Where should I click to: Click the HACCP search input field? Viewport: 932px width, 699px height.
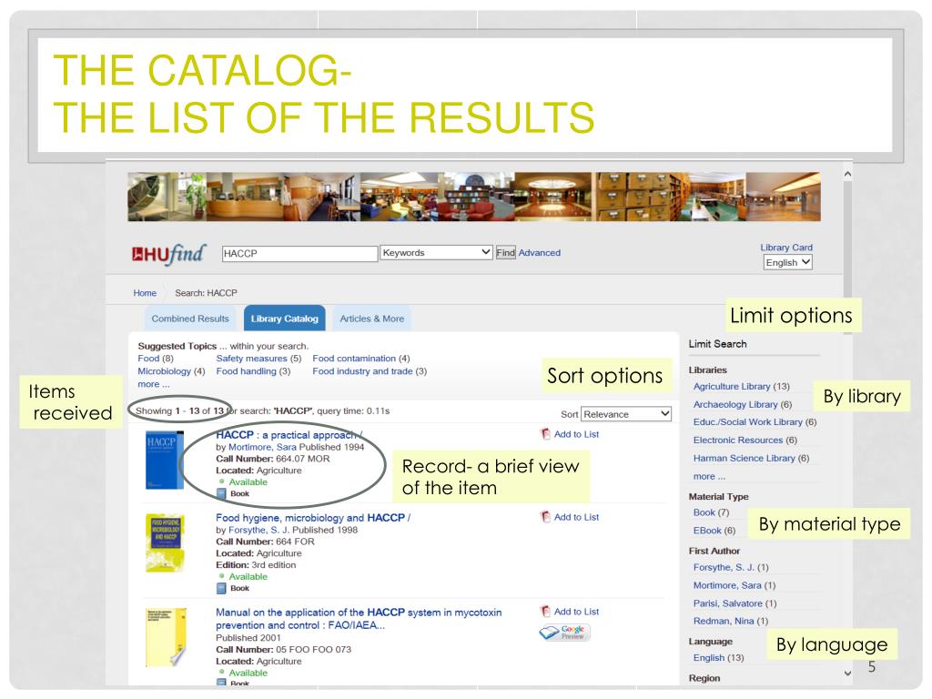coord(299,254)
